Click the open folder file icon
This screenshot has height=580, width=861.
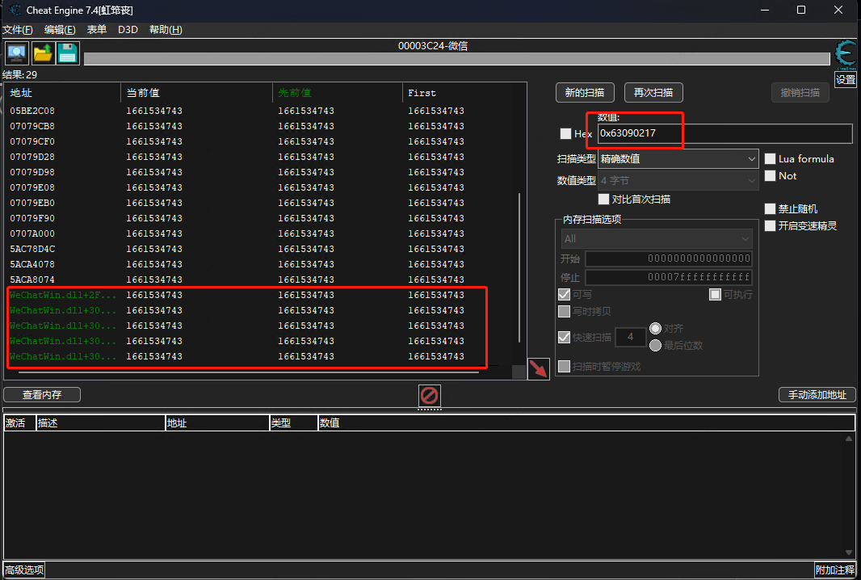click(42, 53)
